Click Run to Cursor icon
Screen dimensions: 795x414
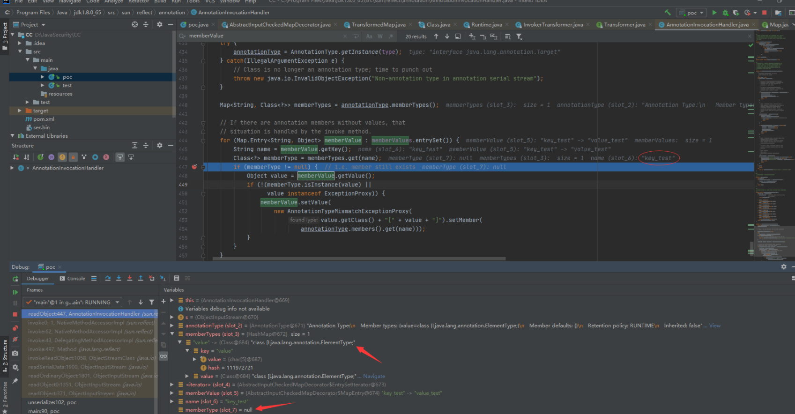163,278
